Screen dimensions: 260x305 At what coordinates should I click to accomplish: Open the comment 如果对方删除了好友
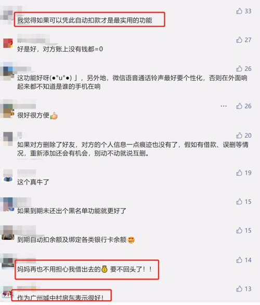pos(133,149)
